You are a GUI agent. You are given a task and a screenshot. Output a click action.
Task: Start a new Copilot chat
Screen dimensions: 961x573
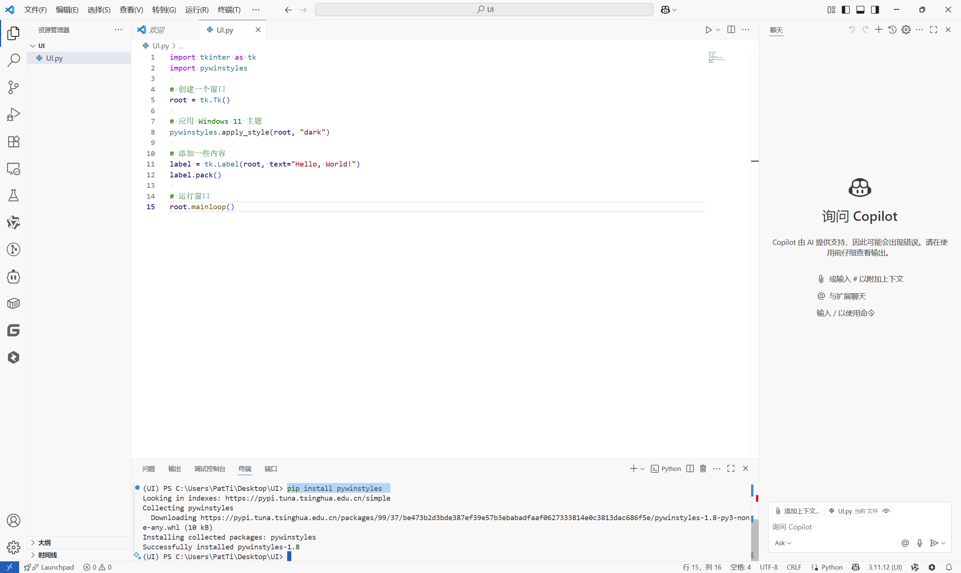coord(878,30)
